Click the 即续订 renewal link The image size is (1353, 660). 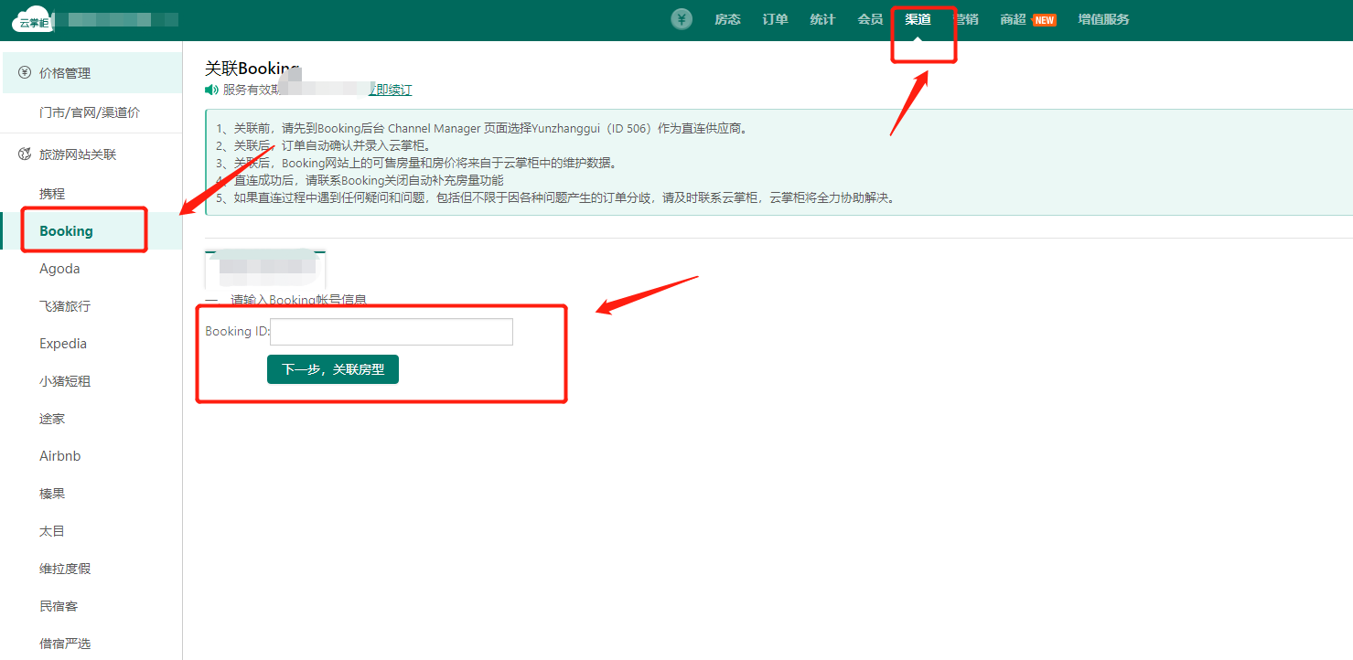(393, 90)
